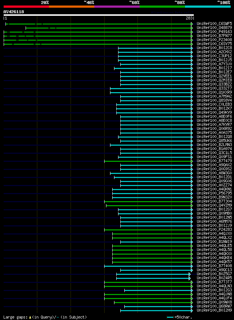This screenshot has height=320, width=234.
Task: Select the UniRef100_A4QJX0 label
Action: (214, 234)
